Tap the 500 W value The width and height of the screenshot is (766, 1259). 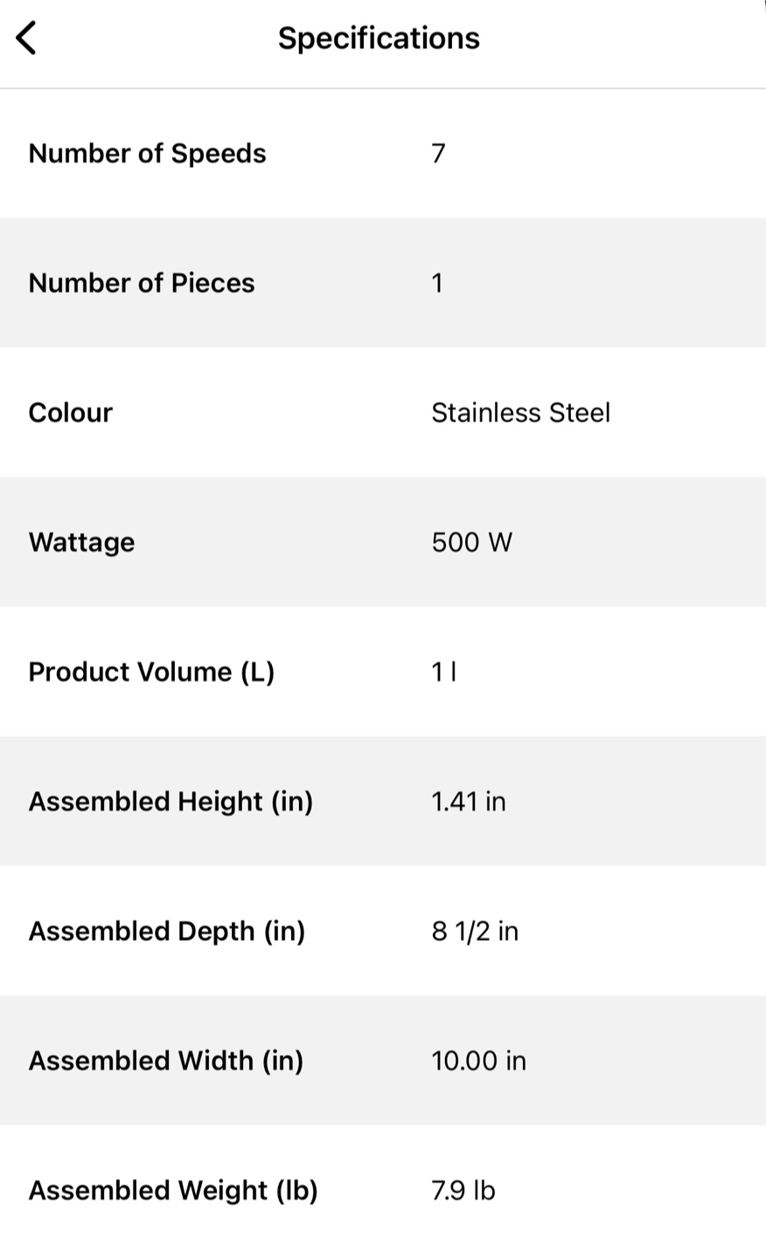471,542
